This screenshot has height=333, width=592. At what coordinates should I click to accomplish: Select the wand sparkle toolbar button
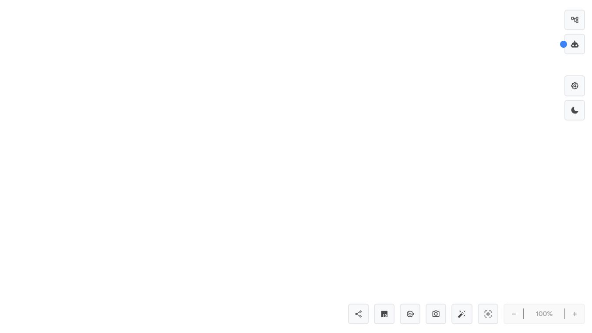click(x=462, y=314)
